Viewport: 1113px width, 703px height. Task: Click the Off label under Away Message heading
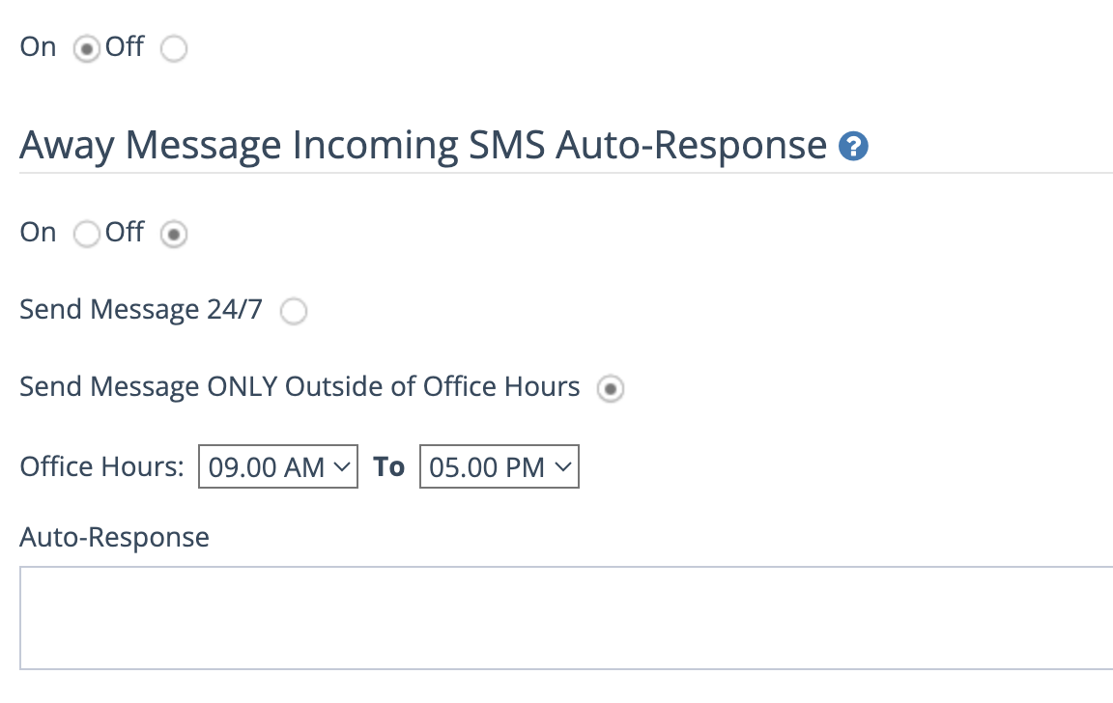click(x=125, y=232)
